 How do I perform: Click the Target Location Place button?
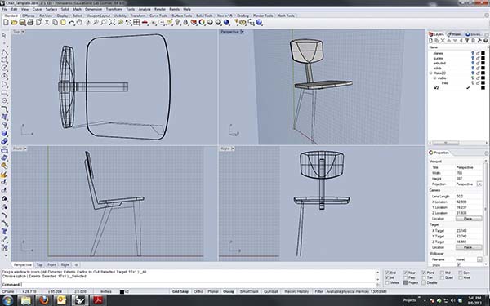point(469,247)
